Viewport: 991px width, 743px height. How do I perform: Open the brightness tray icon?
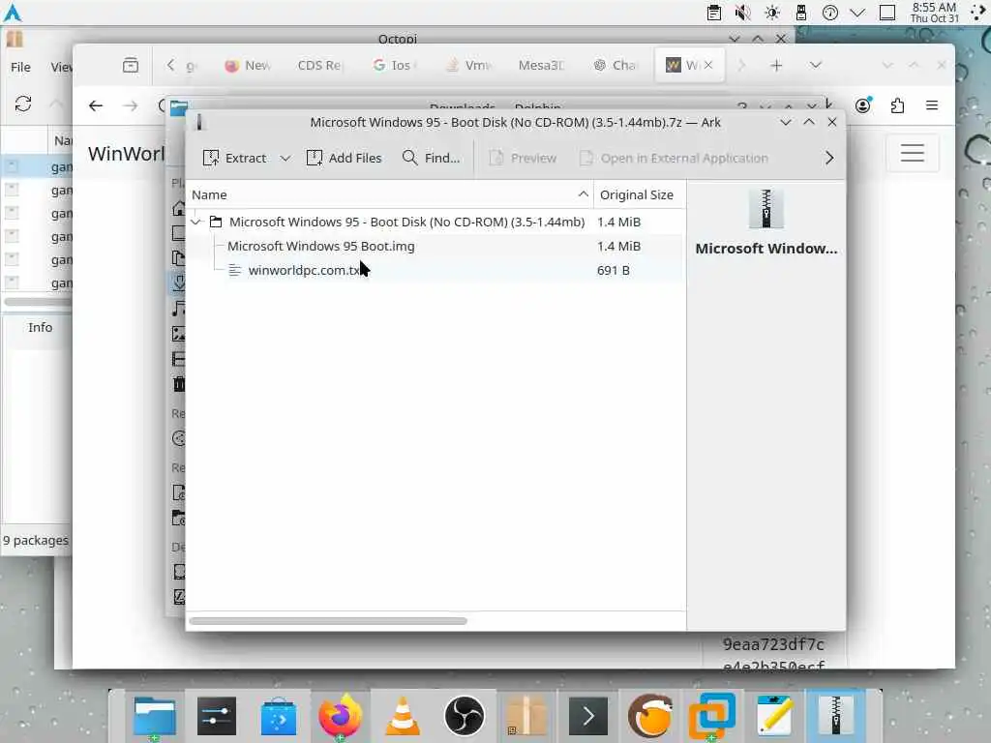772,13
